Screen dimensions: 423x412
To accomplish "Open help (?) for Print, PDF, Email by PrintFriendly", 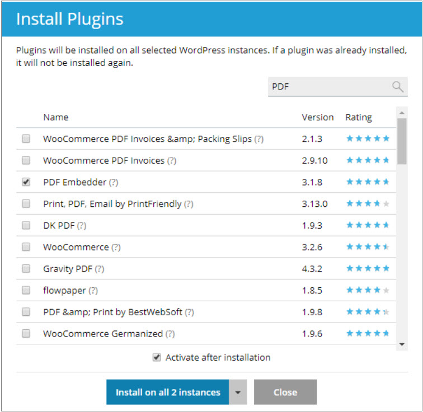I will tap(189, 204).
